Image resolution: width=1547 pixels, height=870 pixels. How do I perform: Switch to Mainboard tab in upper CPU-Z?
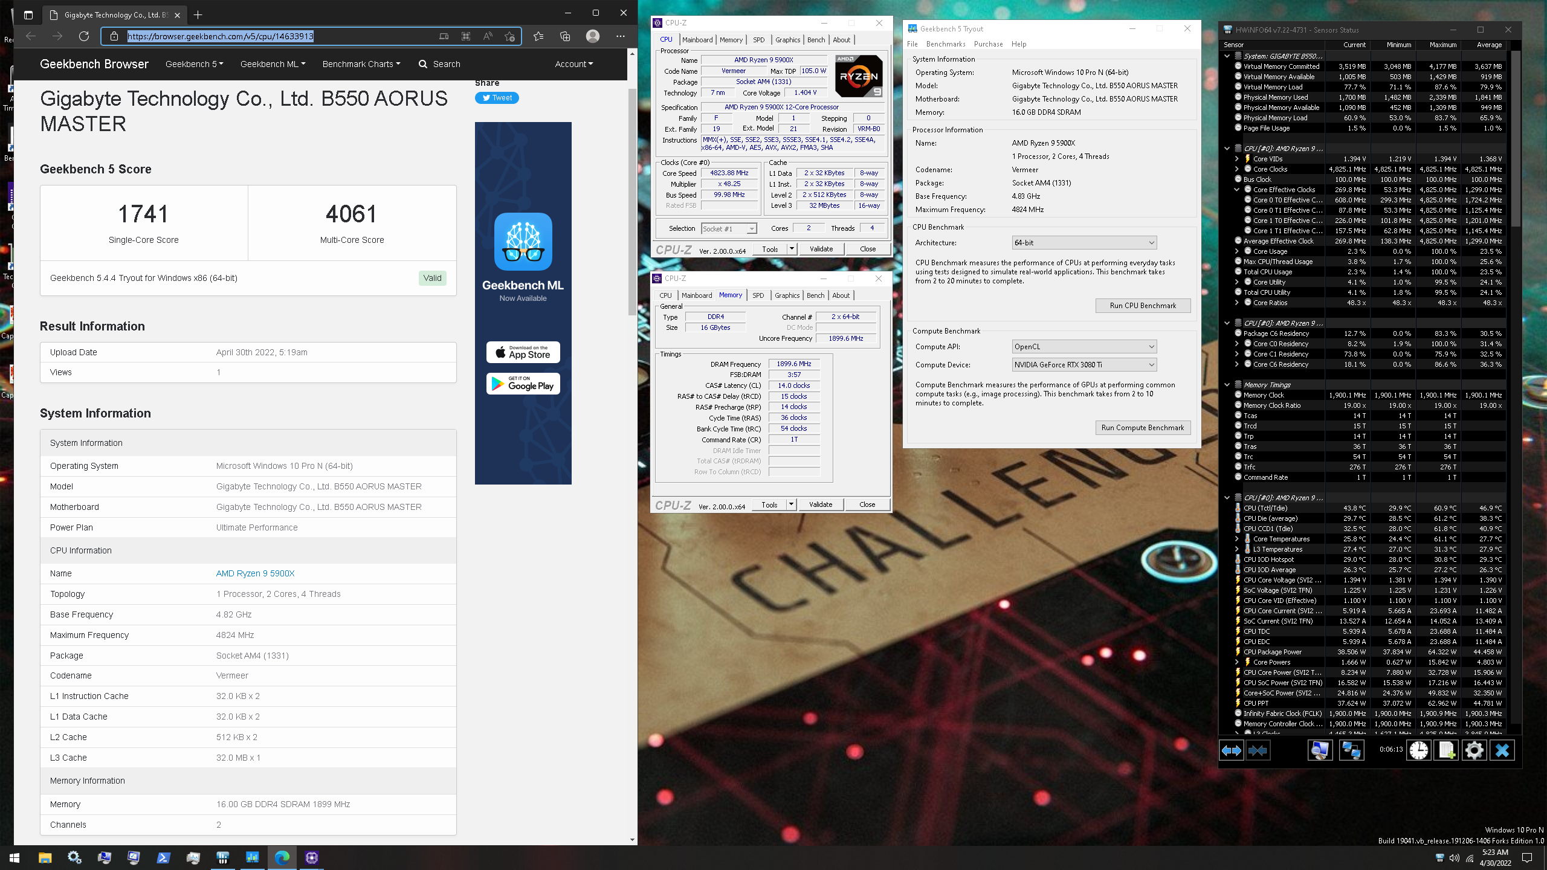click(x=697, y=40)
